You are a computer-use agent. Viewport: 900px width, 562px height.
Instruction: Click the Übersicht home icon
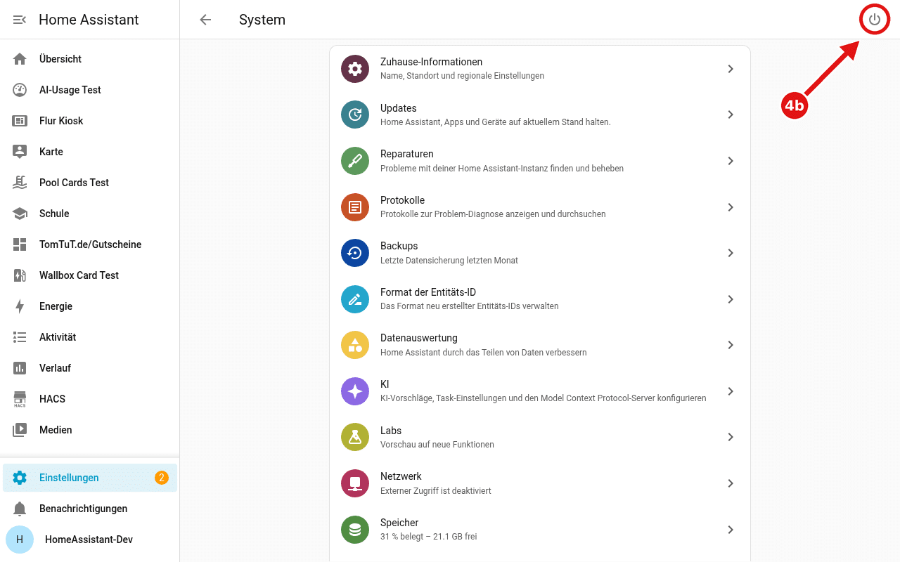tap(20, 59)
